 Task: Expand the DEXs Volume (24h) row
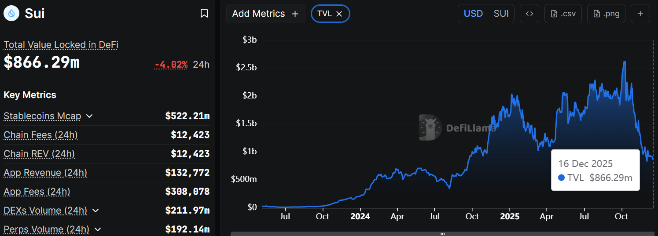[x=96, y=211]
